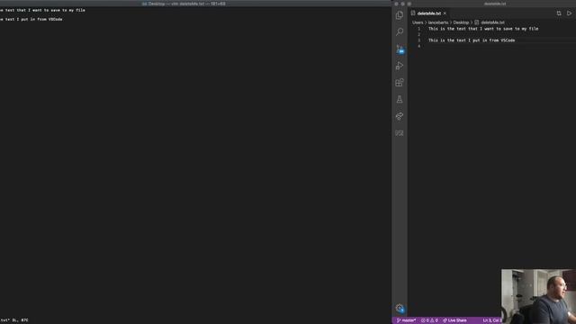The image size is (576, 324).
Task: Click Live Share in status bar
Action: point(454,320)
